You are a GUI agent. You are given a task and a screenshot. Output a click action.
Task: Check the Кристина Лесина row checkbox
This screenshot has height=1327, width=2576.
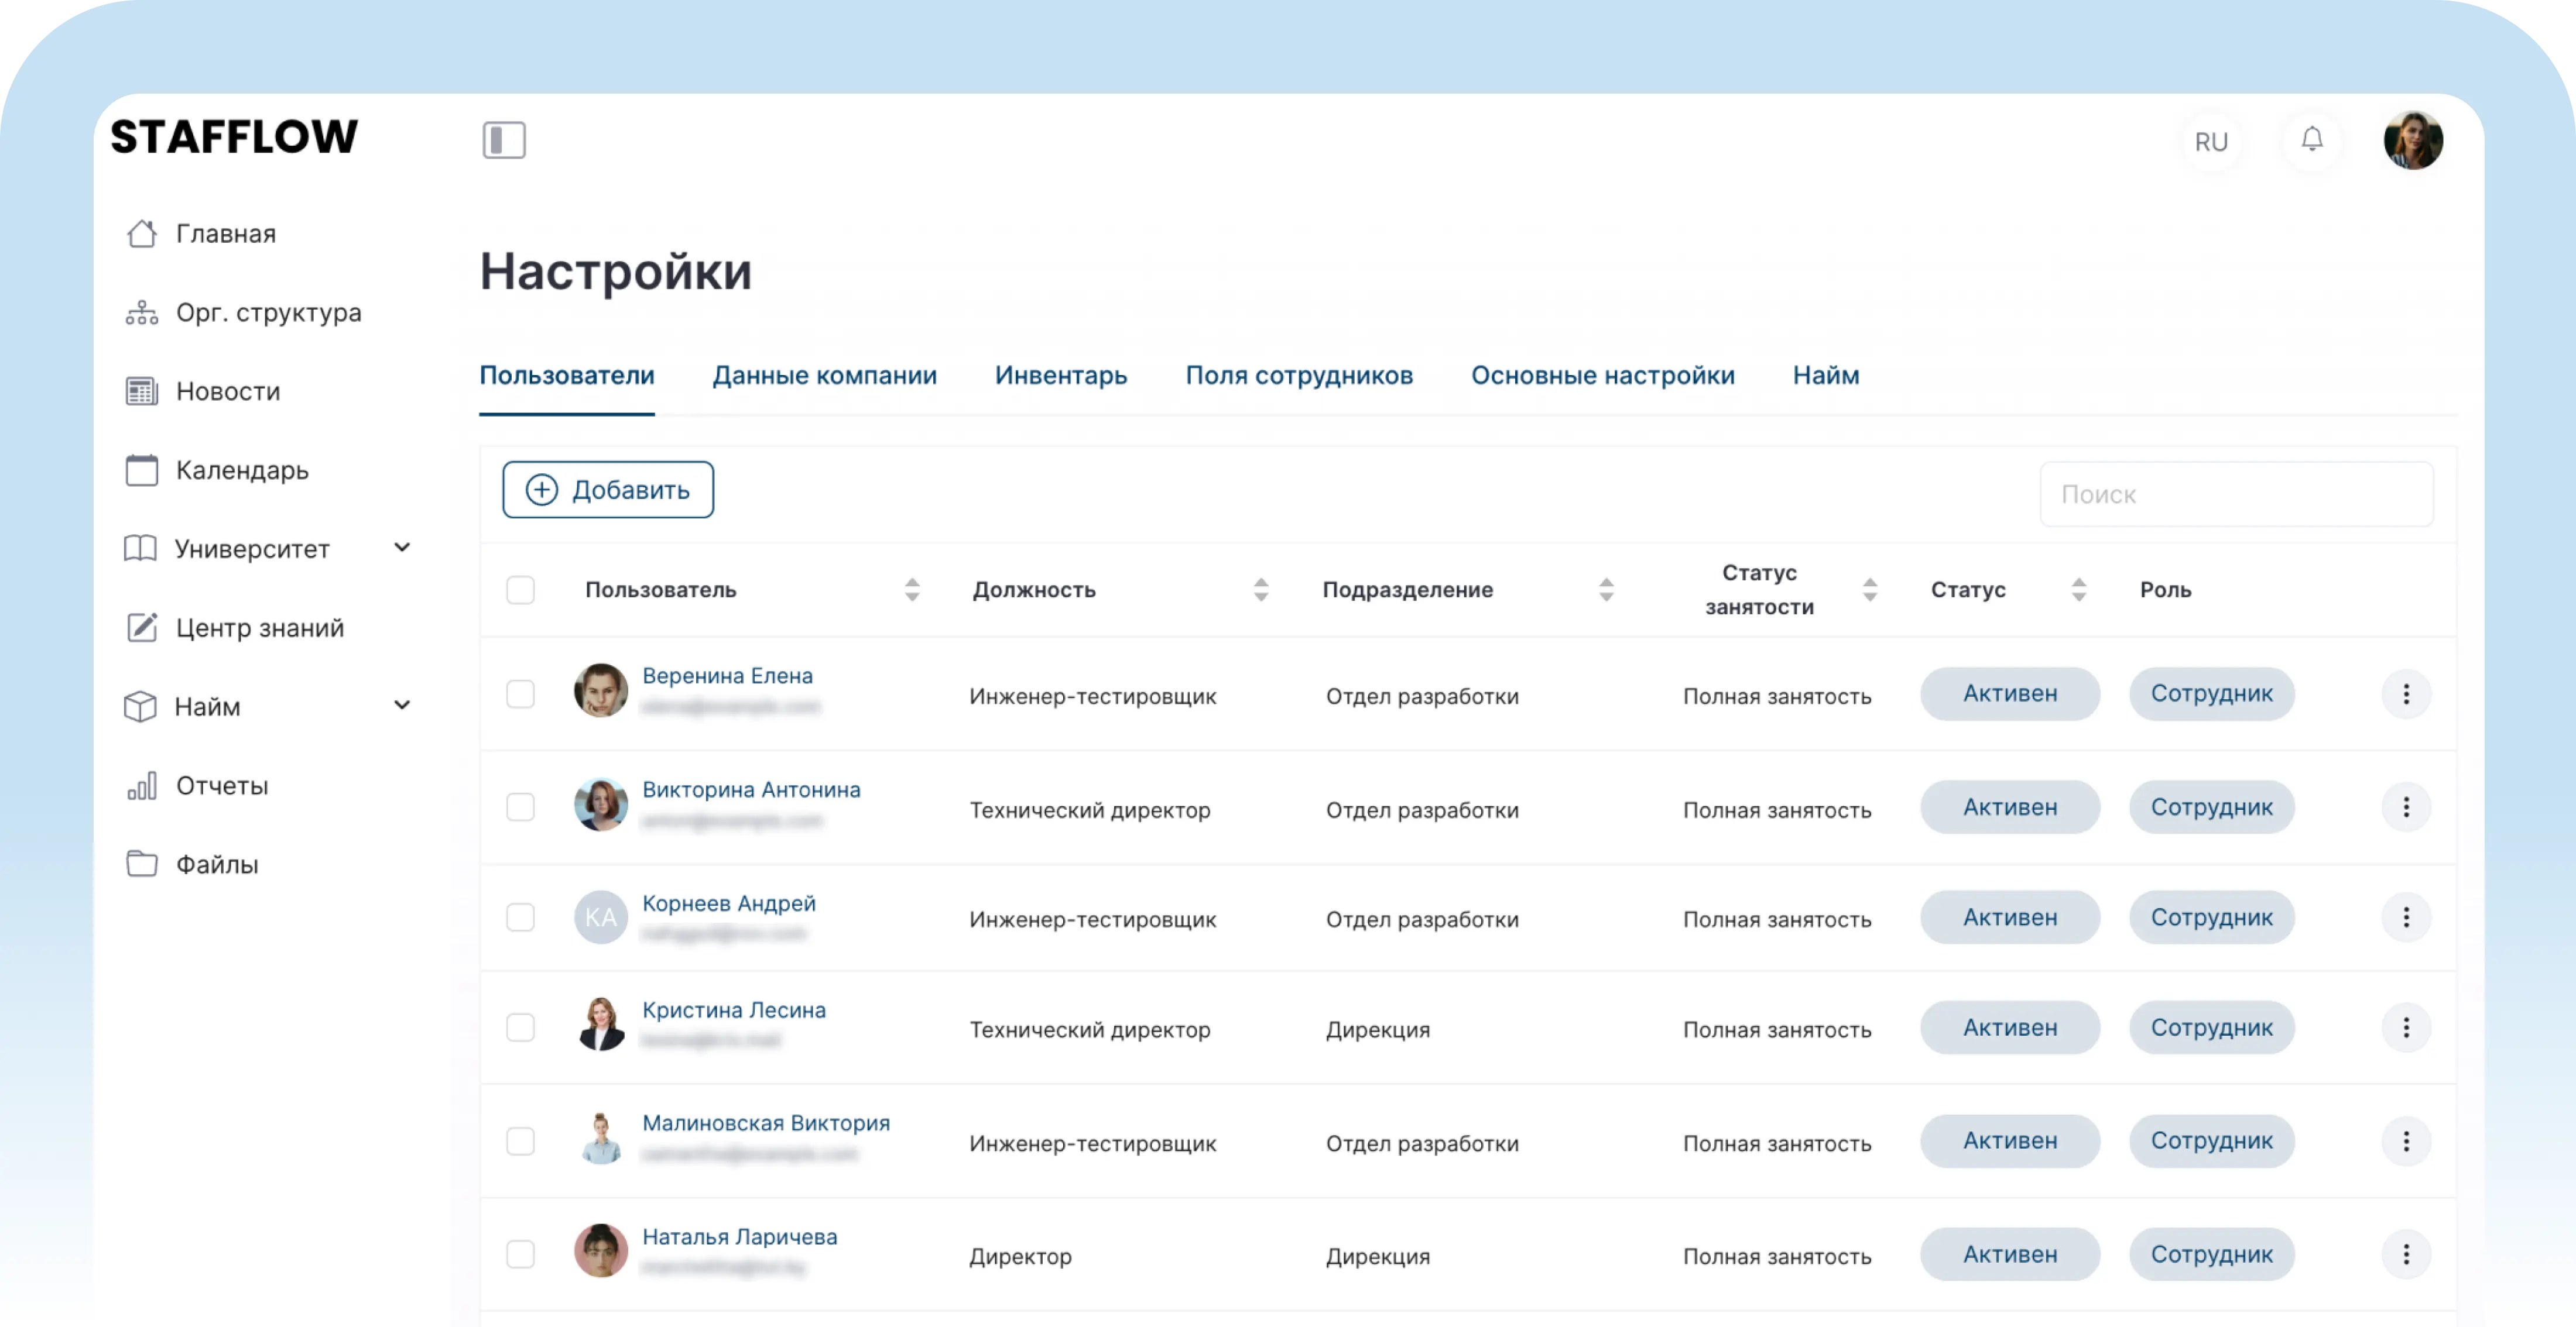(520, 1027)
